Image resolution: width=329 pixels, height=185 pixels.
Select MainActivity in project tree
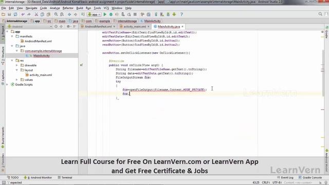[x=41, y=55]
